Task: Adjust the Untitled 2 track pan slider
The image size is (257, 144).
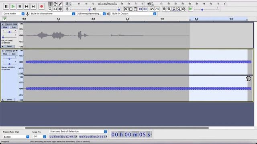Action: tap(9, 64)
